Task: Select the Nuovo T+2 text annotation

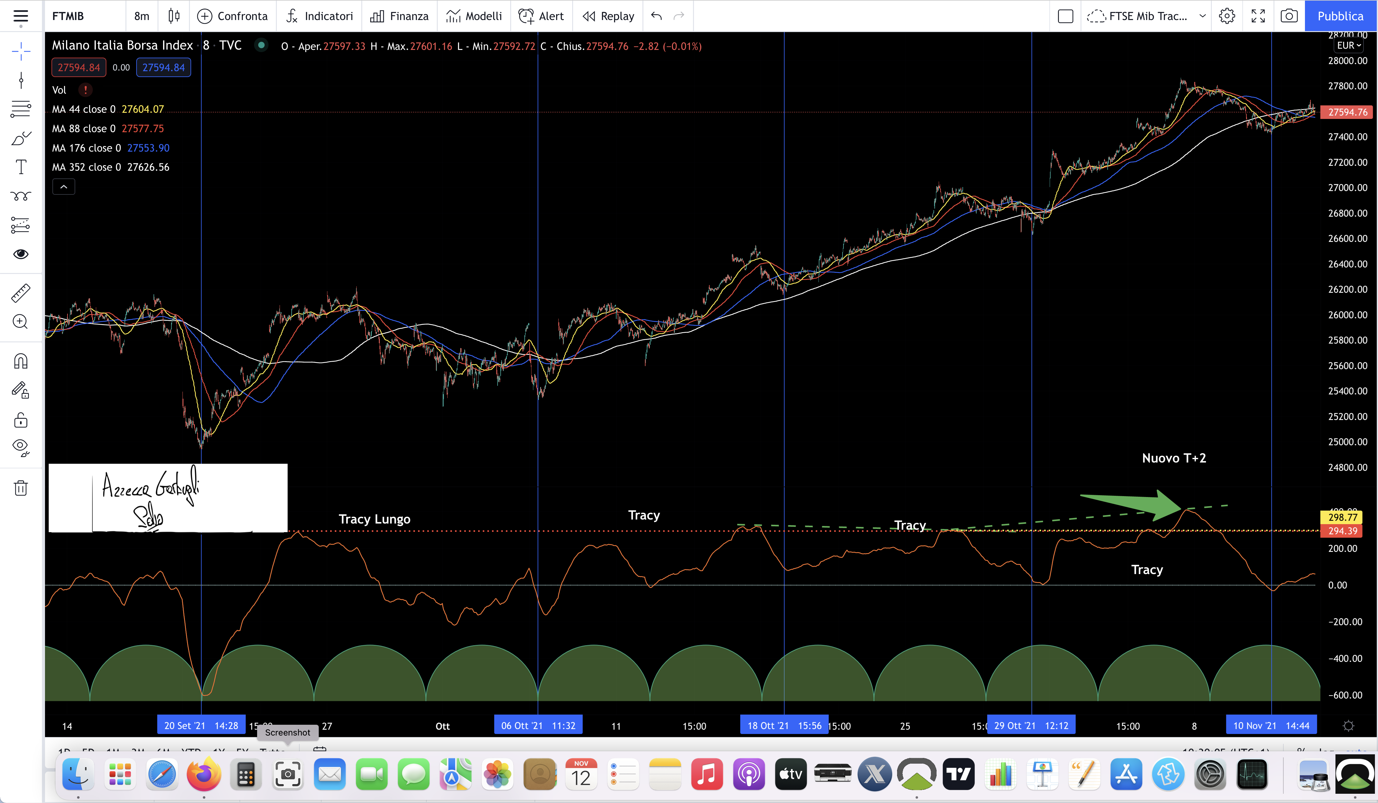Action: click(1174, 458)
